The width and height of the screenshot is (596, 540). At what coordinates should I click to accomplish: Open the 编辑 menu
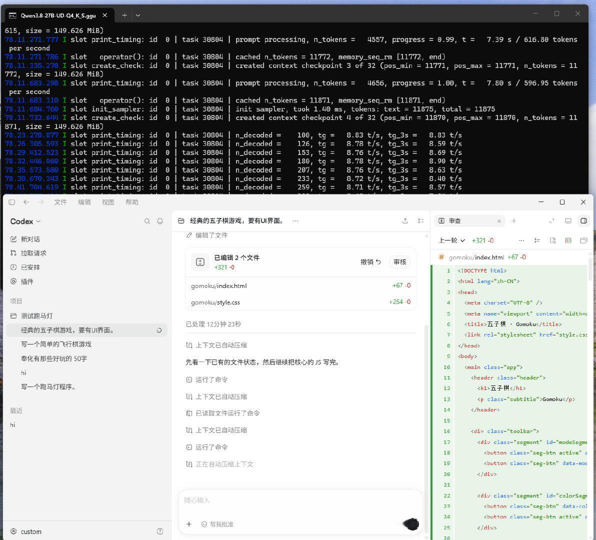(x=84, y=202)
